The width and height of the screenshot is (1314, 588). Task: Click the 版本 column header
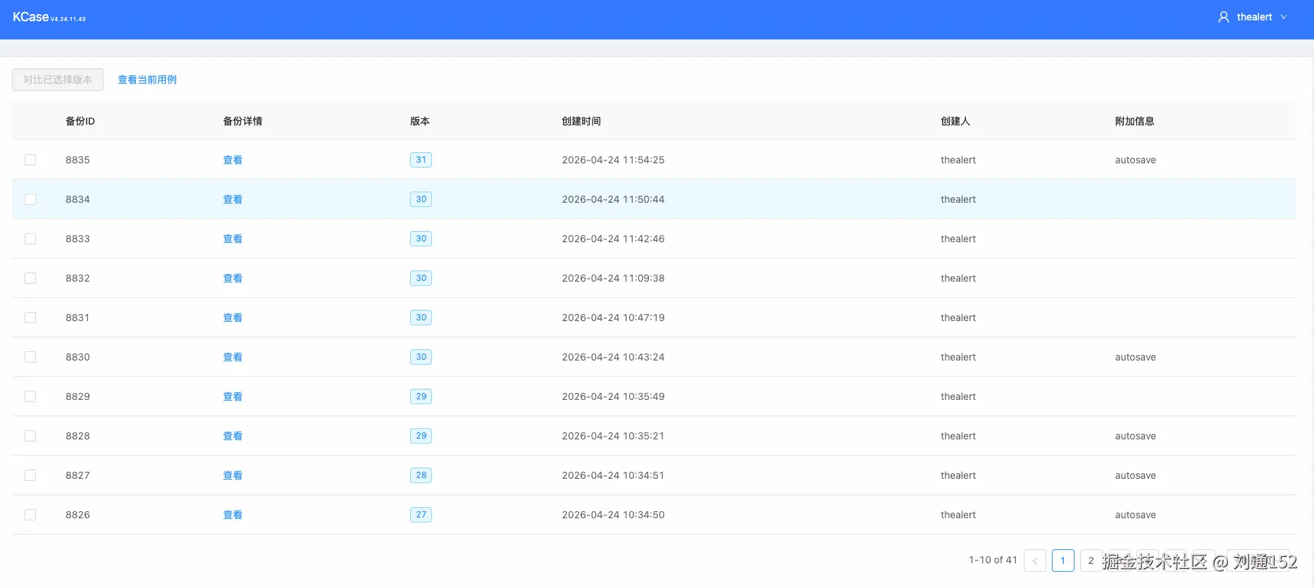(420, 121)
